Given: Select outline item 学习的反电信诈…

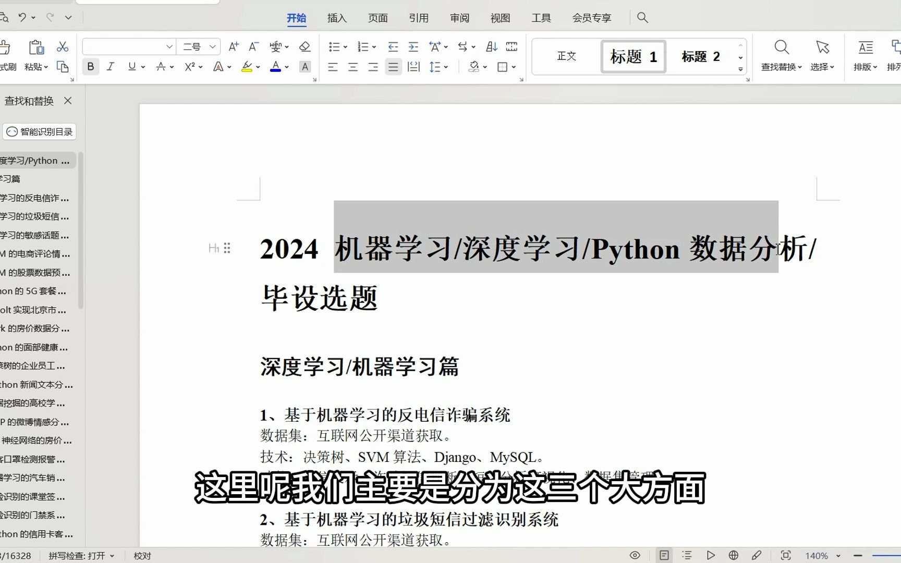Looking at the screenshot, I should (35, 198).
